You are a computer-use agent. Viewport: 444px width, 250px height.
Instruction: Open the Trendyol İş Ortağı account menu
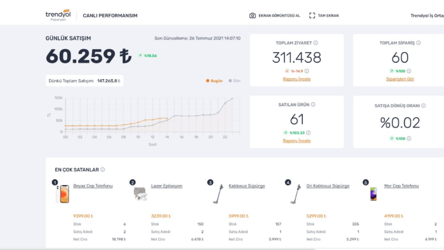point(427,16)
